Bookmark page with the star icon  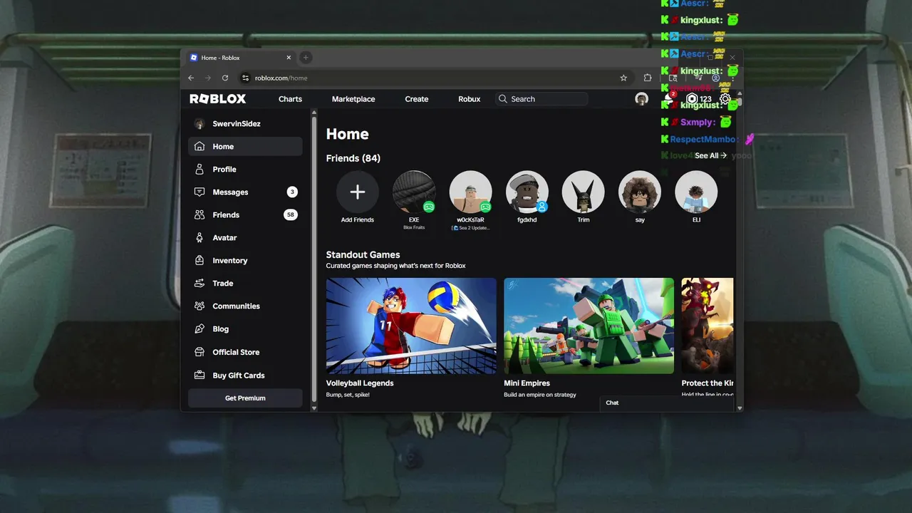623,78
